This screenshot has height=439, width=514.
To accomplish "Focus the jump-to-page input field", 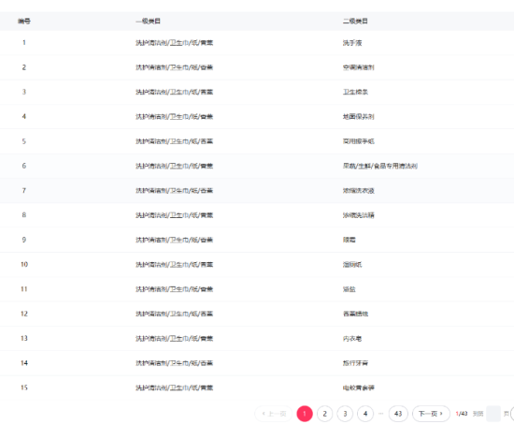I will [493, 414].
